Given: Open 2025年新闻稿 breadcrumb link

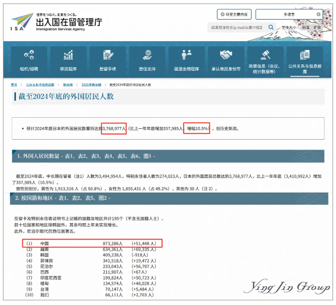Looking at the screenshot, I should (x=91, y=85).
